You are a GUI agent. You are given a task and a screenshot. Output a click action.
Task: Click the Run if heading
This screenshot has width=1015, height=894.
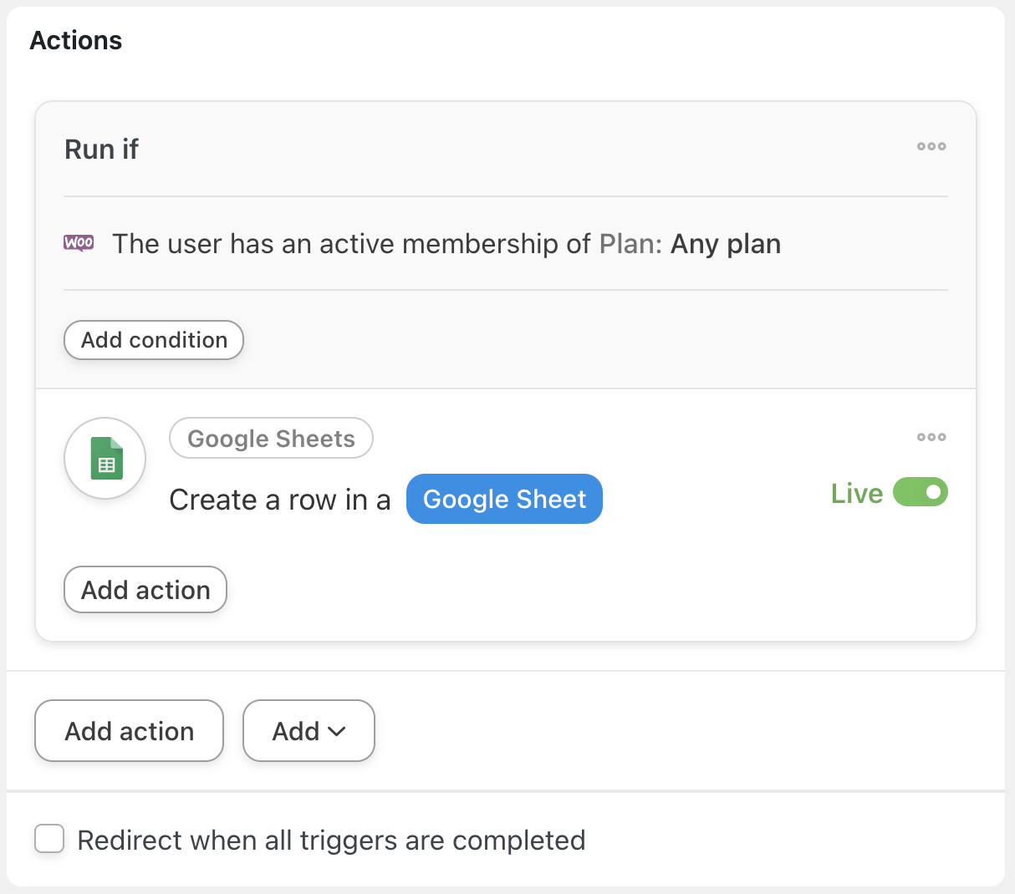(101, 150)
